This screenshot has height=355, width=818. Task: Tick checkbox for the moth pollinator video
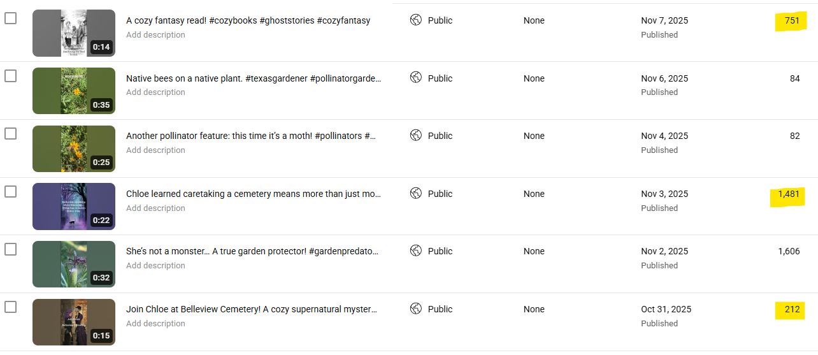(11, 134)
